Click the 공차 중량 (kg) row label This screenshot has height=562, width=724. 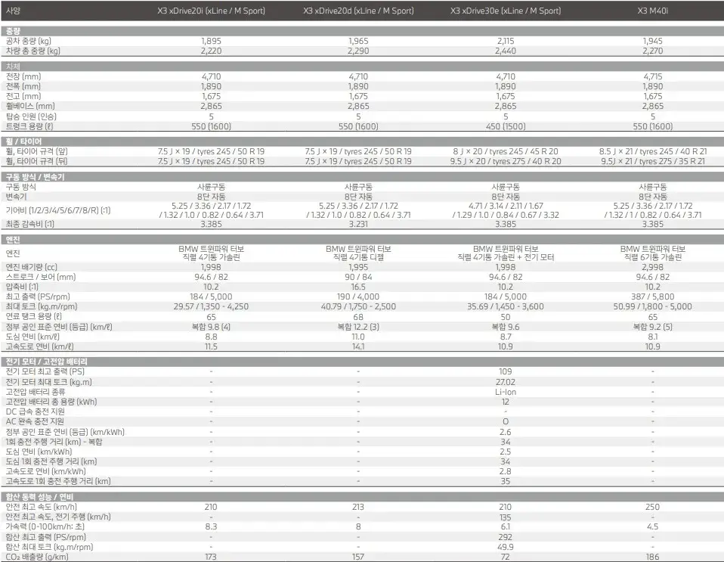[29, 41]
